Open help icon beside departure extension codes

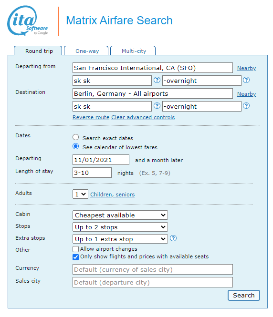pyautogui.click(x=246, y=80)
